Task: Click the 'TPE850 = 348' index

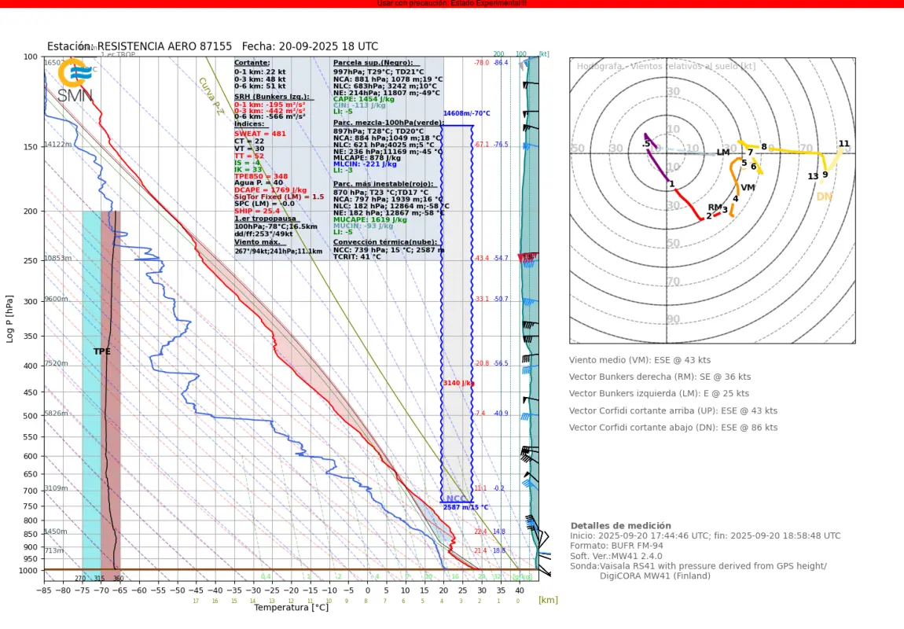Action: [261, 176]
